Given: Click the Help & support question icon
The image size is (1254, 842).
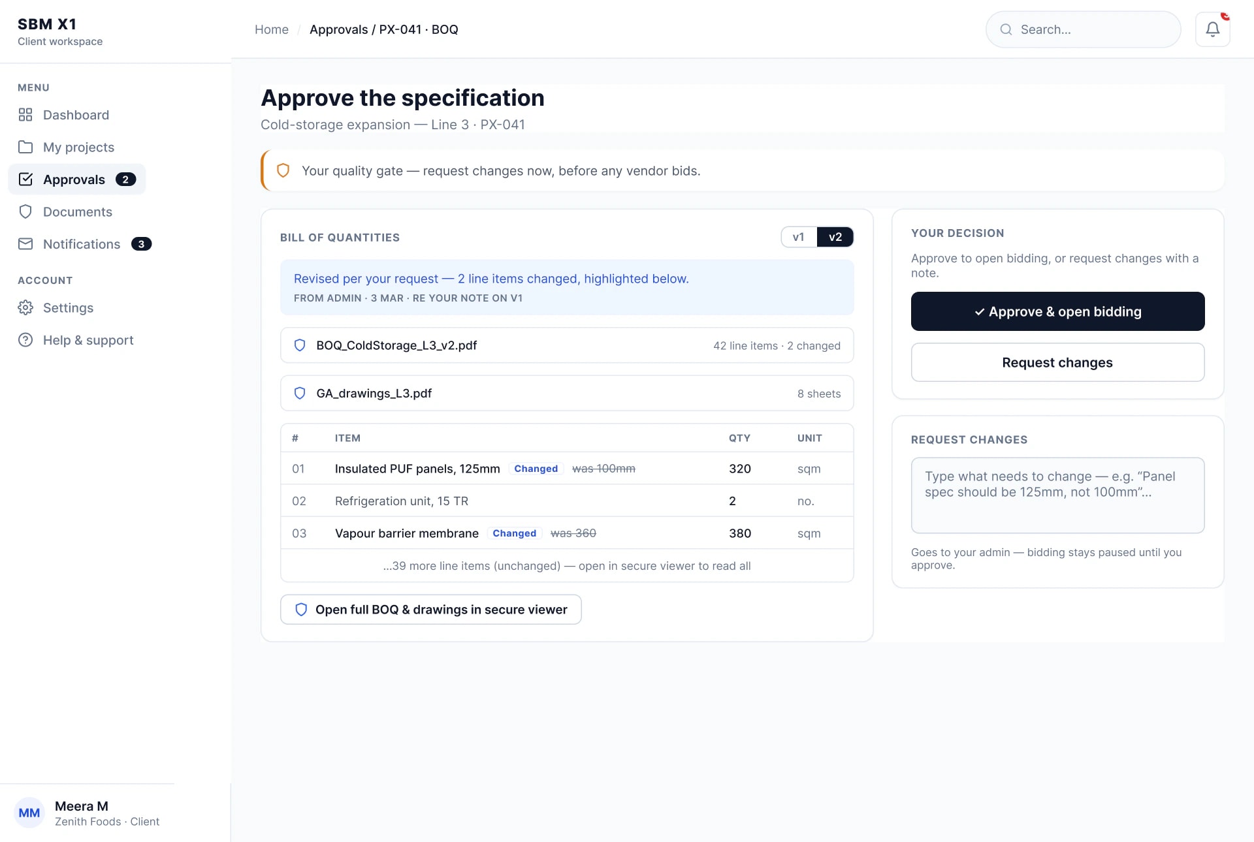Looking at the screenshot, I should (25, 340).
